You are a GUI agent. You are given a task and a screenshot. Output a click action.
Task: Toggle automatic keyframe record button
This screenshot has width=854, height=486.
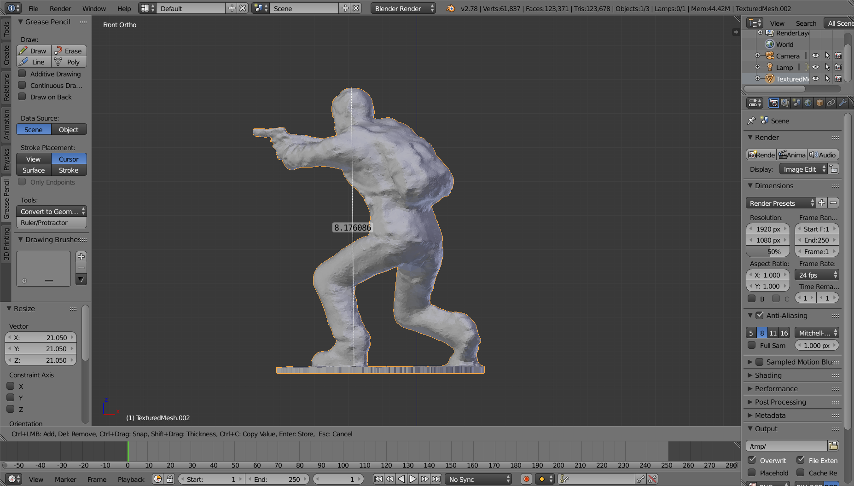(x=526, y=479)
